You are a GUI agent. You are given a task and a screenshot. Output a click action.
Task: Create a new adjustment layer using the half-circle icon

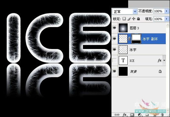tap(140, 115)
